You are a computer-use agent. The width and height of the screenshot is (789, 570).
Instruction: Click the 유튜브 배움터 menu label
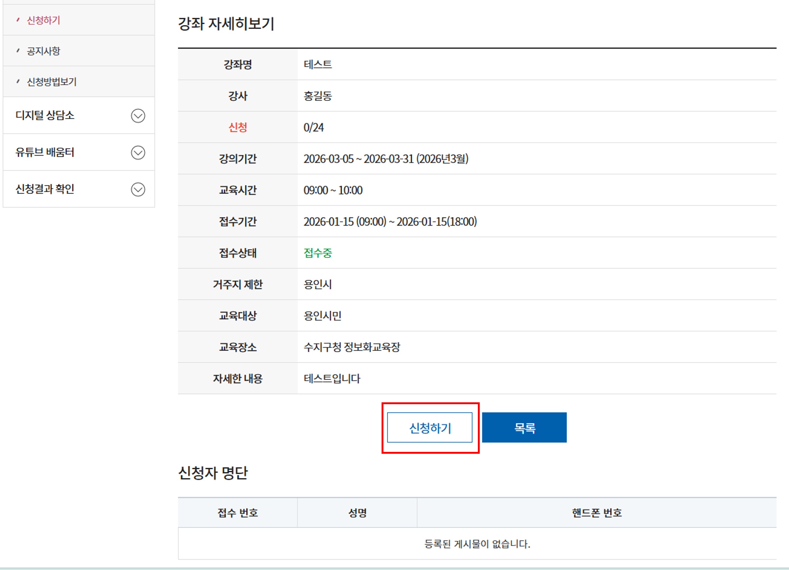pyautogui.click(x=45, y=152)
